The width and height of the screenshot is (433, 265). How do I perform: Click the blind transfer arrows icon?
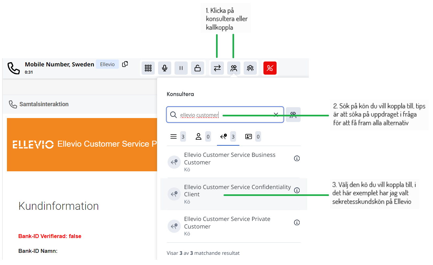click(217, 68)
